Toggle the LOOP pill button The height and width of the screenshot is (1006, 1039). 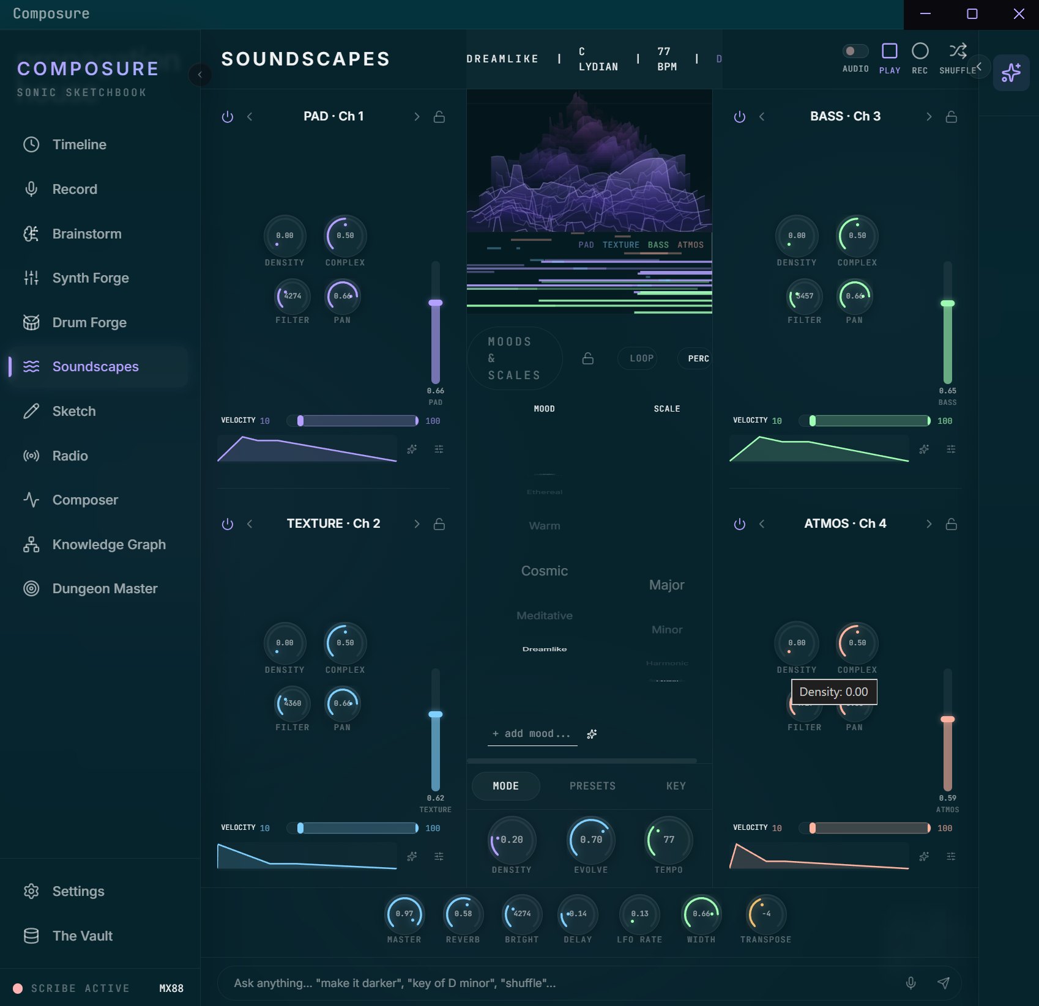(x=638, y=358)
